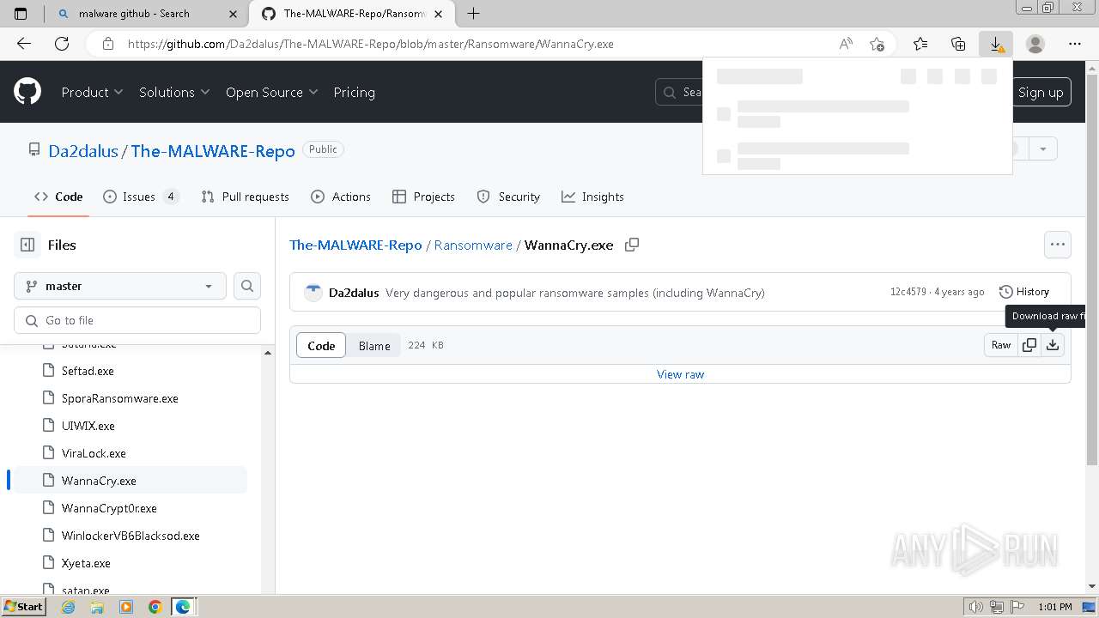Close the malware github Search tab
The width and height of the screenshot is (1099, 618).
[234, 14]
